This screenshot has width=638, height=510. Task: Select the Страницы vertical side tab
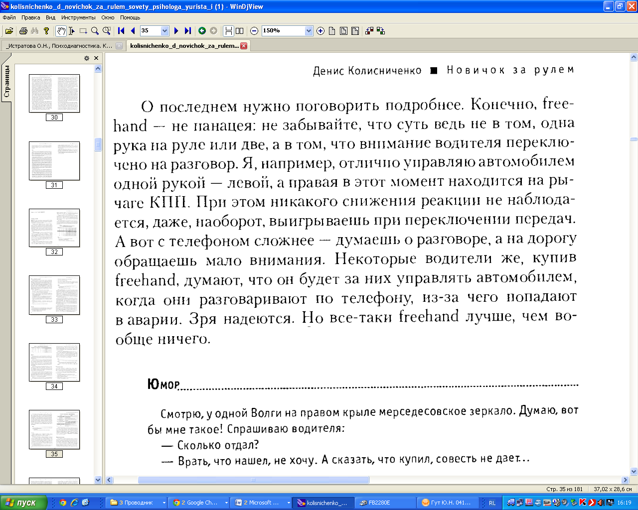point(6,81)
